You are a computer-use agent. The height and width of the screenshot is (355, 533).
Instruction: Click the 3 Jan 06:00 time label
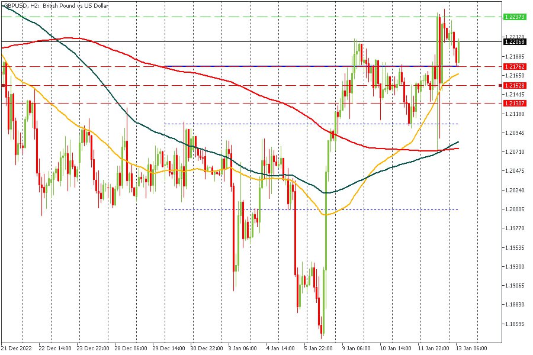pyautogui.click(x=242, y=348)
